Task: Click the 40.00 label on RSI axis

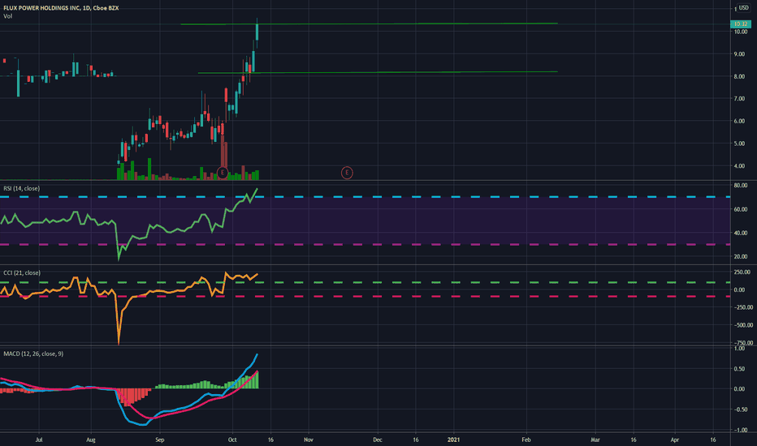Action: pos(741,233)
